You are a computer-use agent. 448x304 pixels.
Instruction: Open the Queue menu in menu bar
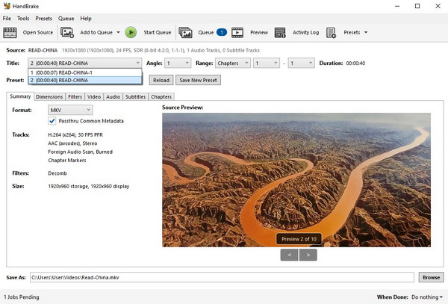pyautogui.click(x=66, y=19)
